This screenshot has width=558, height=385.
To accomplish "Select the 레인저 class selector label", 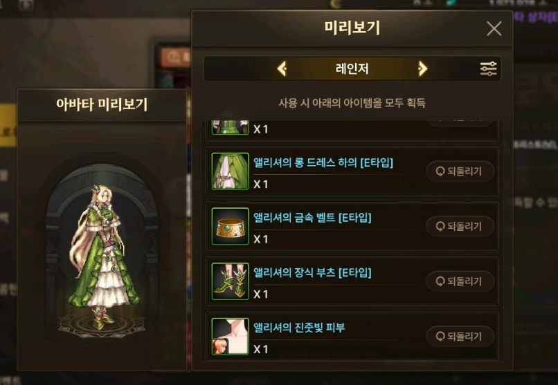I will click(x=352, y=68).
